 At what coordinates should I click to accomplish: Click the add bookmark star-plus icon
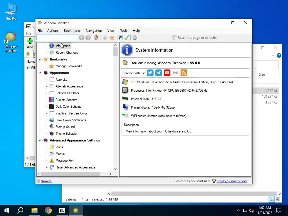coord(105,38)
